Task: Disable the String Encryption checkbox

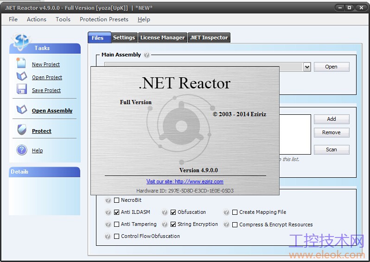Action: pos(173,225)
